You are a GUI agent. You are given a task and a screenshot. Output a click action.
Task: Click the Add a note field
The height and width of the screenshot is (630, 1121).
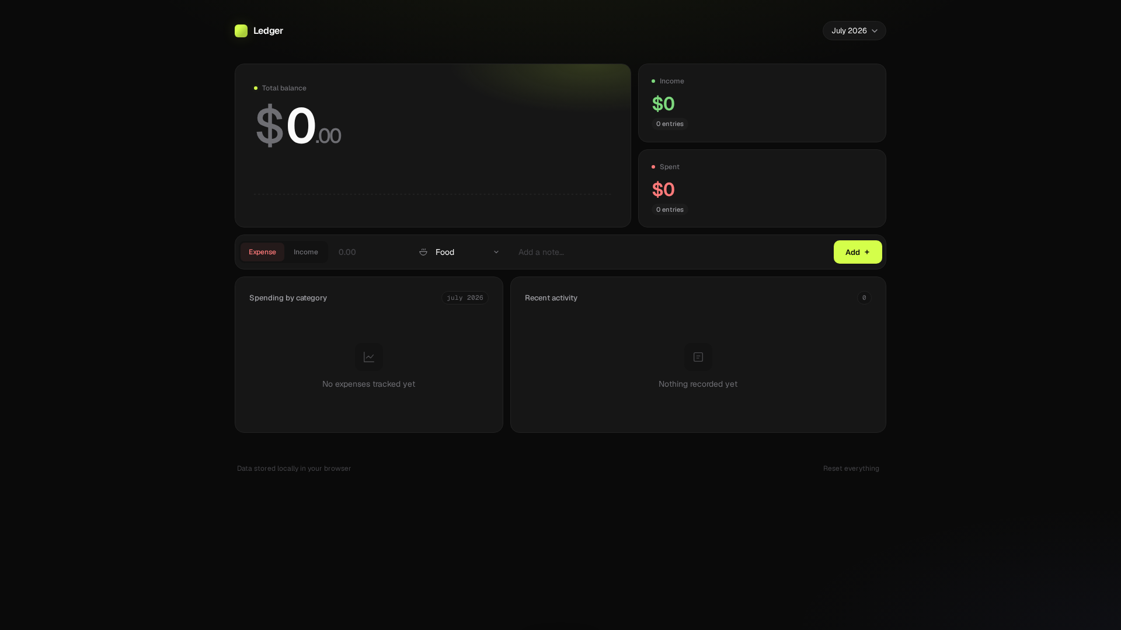click(670, 252)
